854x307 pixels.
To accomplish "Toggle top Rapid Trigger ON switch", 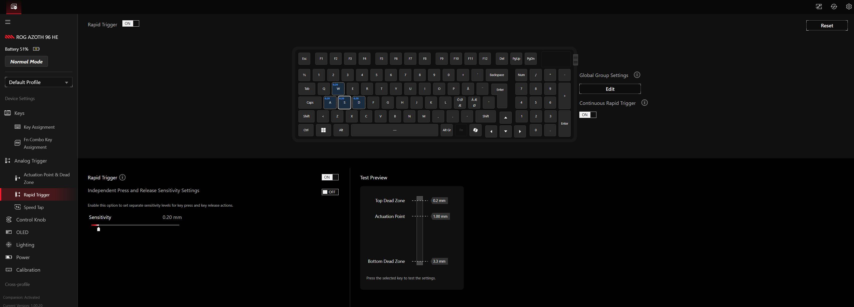I will pos(131,24).
